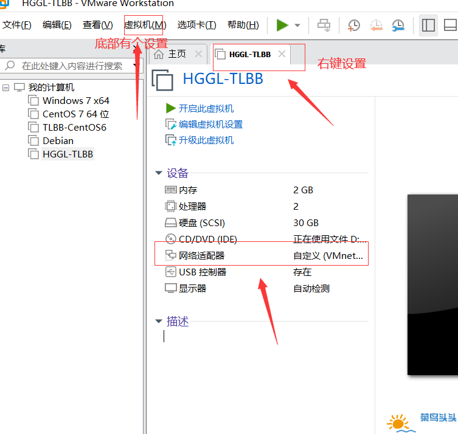
Task: Select CentOS 7 64 位 virtual machine
Action: [76, 114]
